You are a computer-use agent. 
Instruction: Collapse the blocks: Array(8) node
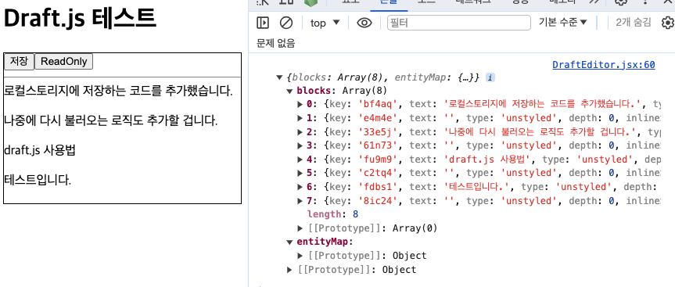click(289, 91)
